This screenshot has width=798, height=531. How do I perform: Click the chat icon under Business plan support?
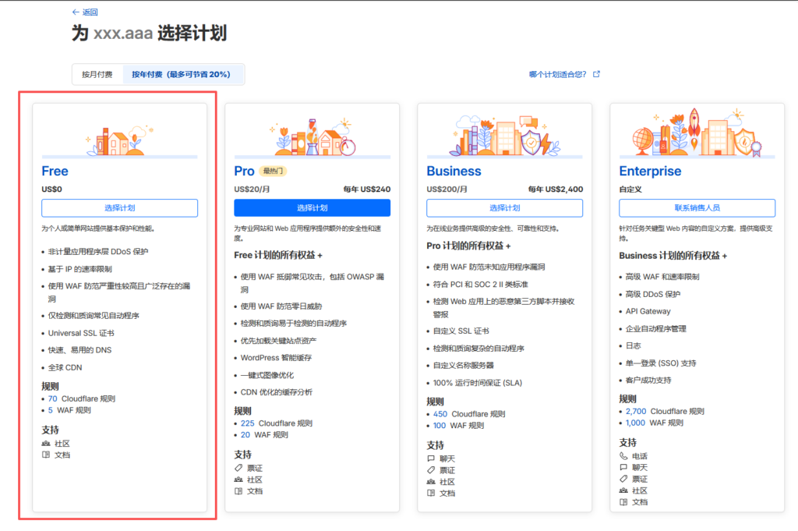431,458
